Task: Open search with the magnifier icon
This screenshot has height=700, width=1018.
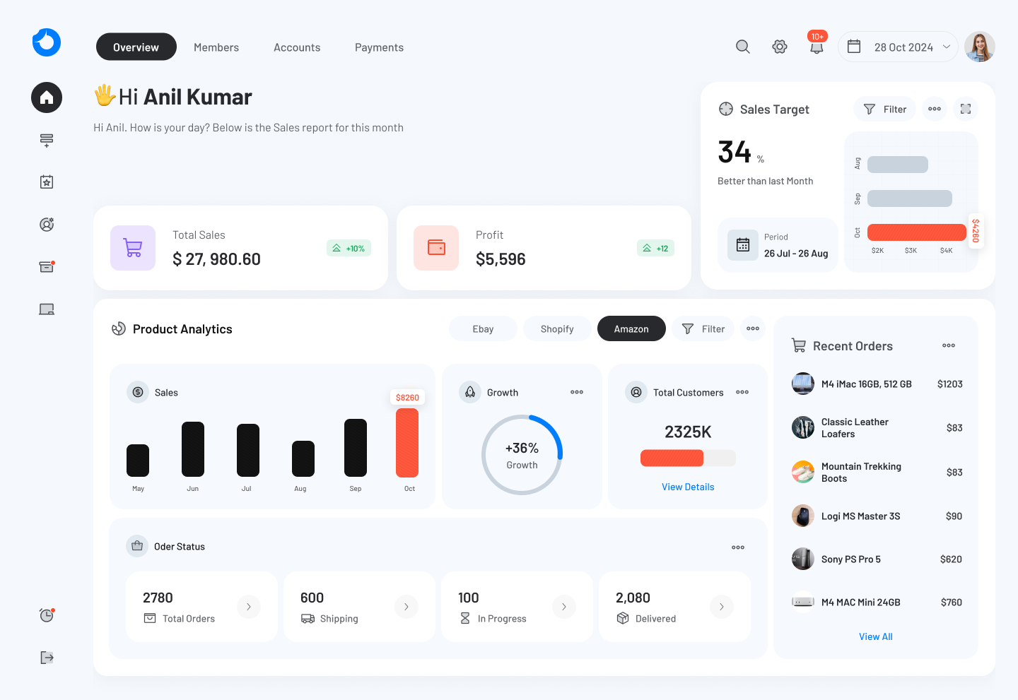Action: pyautogui.click(x=743, y=47)
